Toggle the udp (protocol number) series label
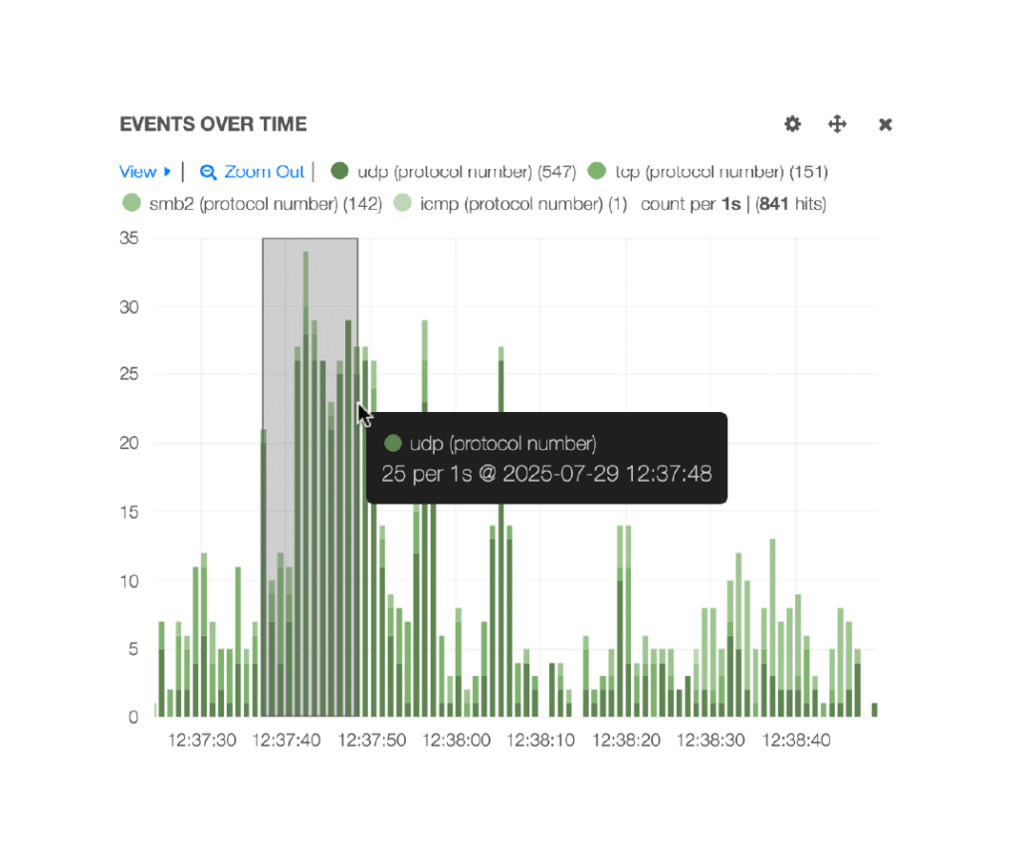Image resolution: width=1019 pixels, height=844 pixels. [x=466, y=172]
